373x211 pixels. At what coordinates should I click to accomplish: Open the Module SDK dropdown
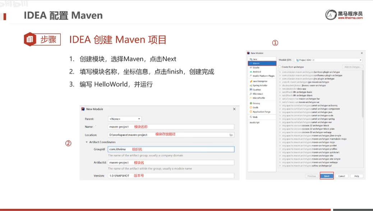[328, 60]
